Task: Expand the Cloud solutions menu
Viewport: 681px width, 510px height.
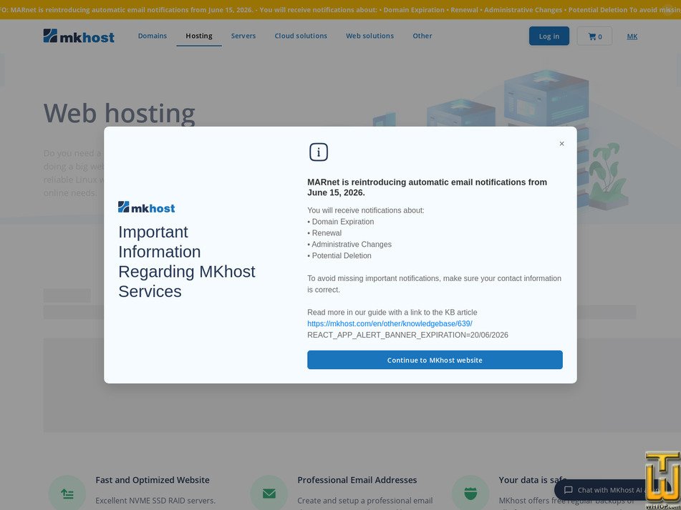Action: point(301,36)
